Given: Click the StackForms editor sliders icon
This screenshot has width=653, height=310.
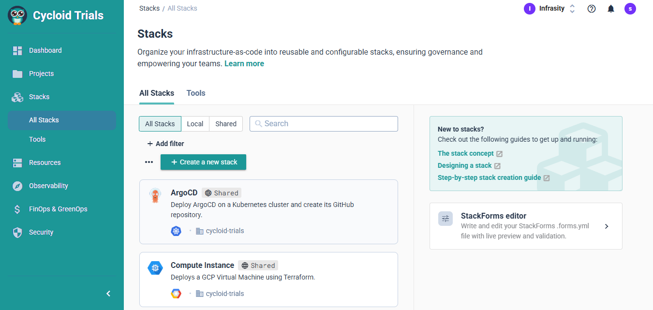Looking at the screenshot, I should (x=445, y=219).
